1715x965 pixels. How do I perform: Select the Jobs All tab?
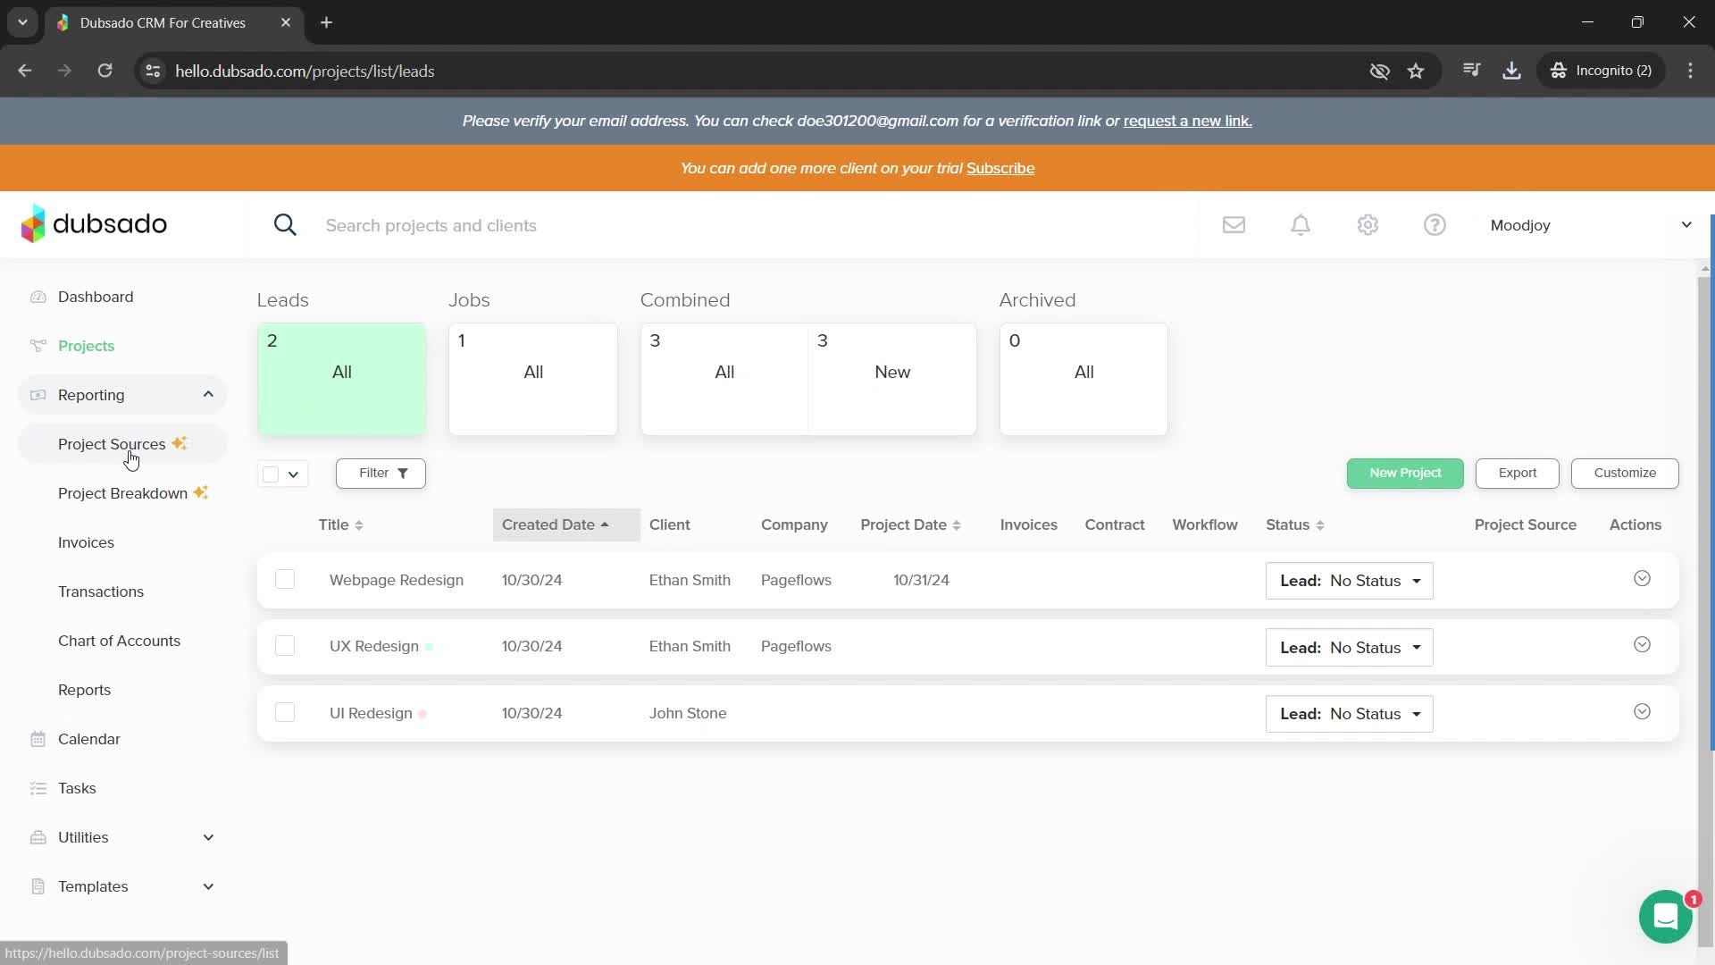pos(533,379)
